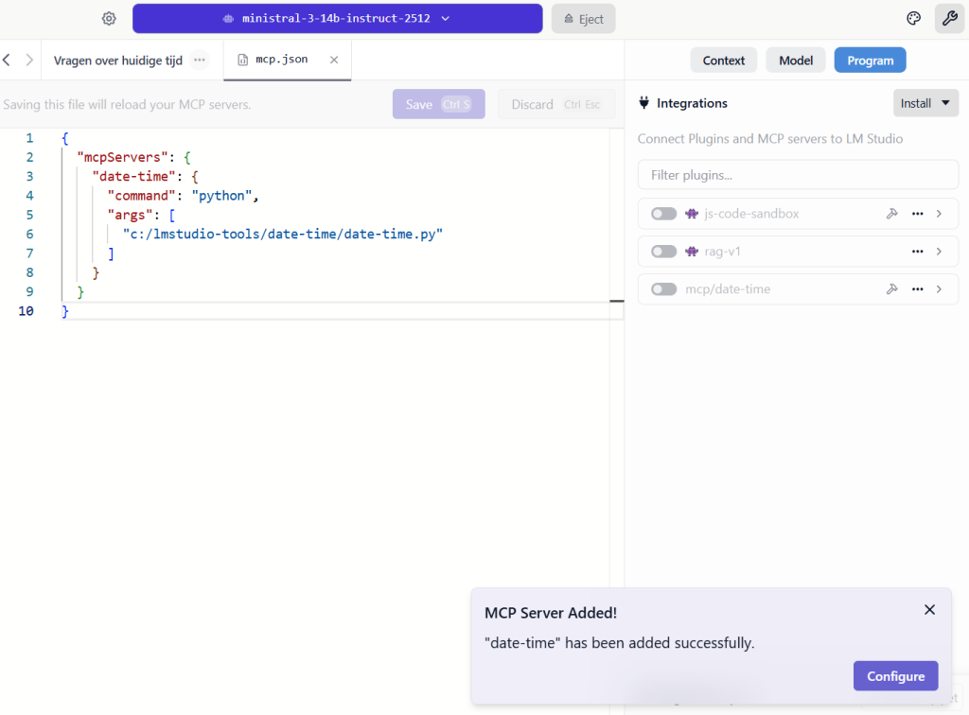Viewport: 969px width, 715px height.
Task: Eject the loaded model
Action: point(583,19)
